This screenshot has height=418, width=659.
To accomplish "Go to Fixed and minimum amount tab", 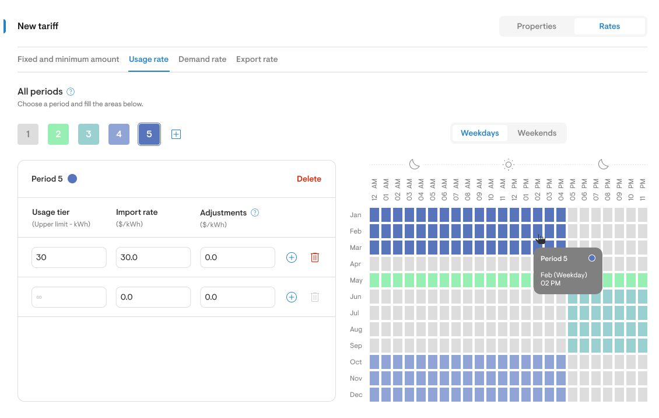I will (68, 59).
